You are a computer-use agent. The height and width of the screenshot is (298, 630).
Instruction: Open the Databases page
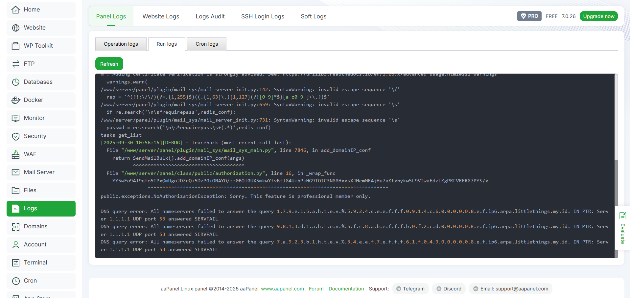tap(41, 82)
